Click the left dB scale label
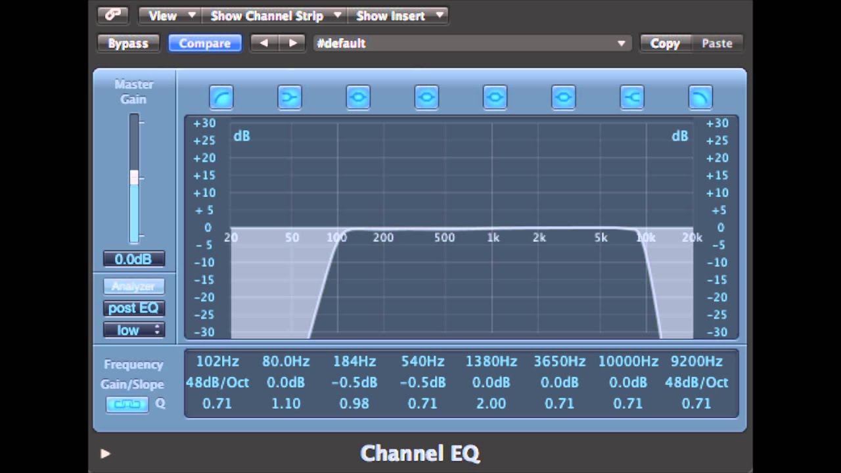 click(x=242, y=136)
